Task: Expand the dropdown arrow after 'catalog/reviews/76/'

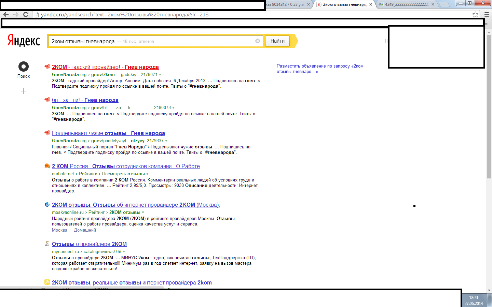Action: coord(124,252)
